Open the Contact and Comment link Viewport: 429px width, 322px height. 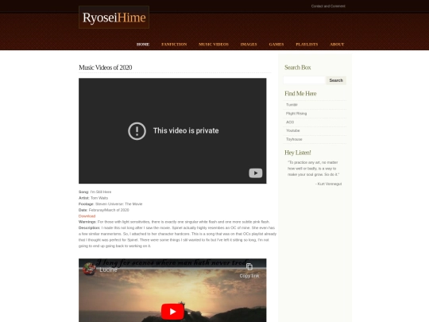[x=328, y=6]
